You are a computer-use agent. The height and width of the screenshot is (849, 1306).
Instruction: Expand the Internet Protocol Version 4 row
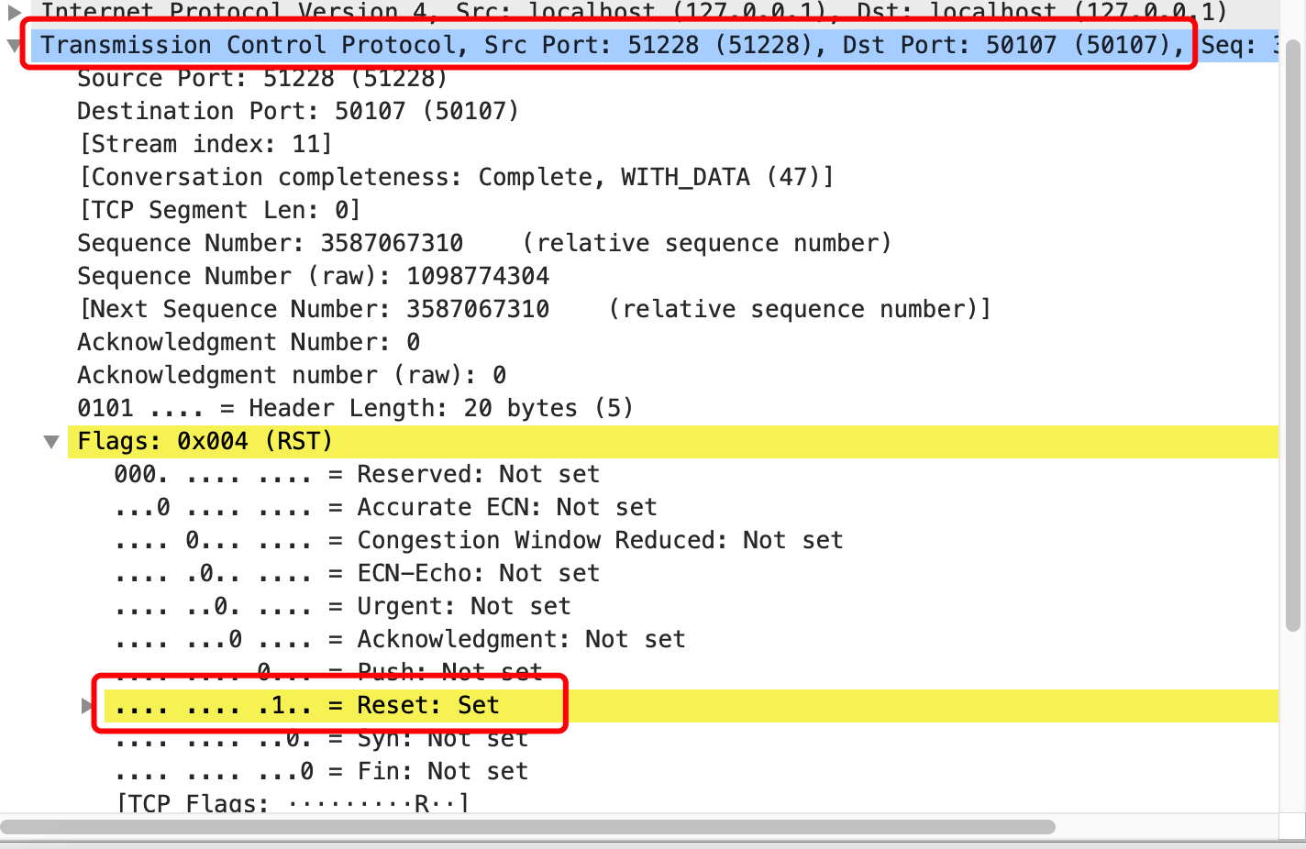(14, 12)
